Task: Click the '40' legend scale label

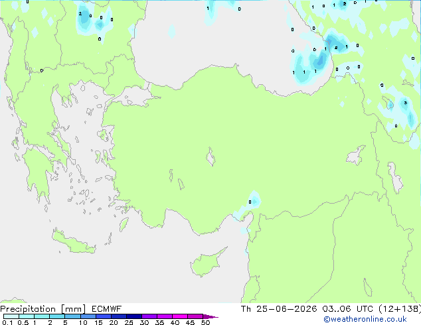Action: pos(175,322)
